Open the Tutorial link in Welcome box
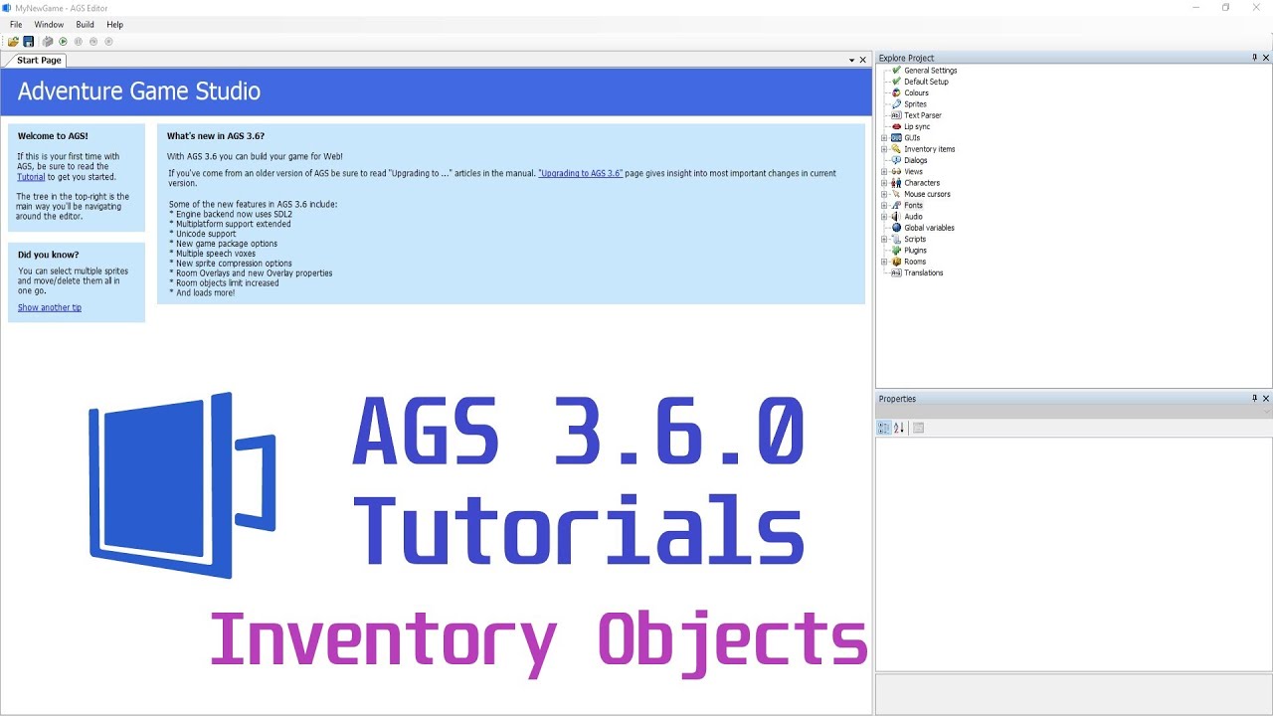 31,177
